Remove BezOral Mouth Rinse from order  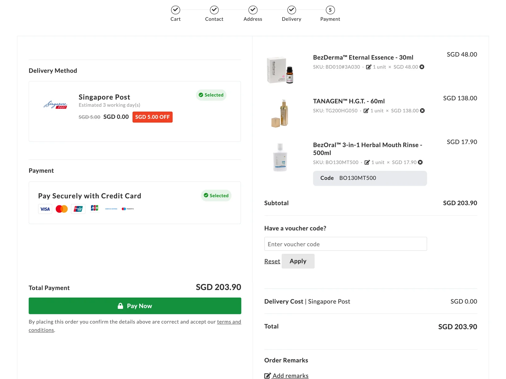click(x=420, y=162)
